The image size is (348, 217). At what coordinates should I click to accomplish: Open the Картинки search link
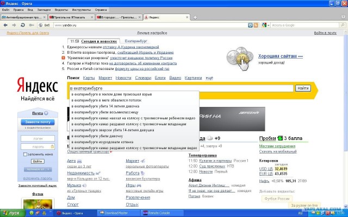(x=193, y=78)
